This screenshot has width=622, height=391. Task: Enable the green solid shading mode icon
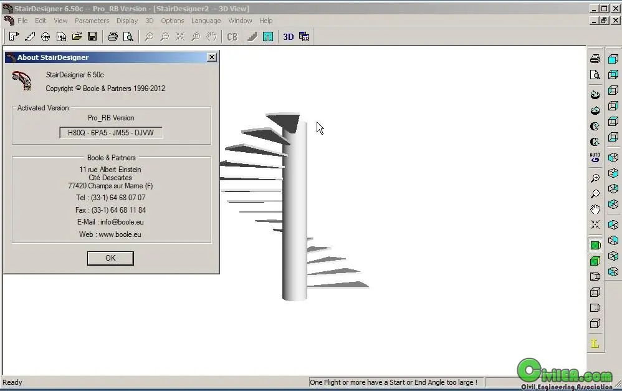pos(595,245)
